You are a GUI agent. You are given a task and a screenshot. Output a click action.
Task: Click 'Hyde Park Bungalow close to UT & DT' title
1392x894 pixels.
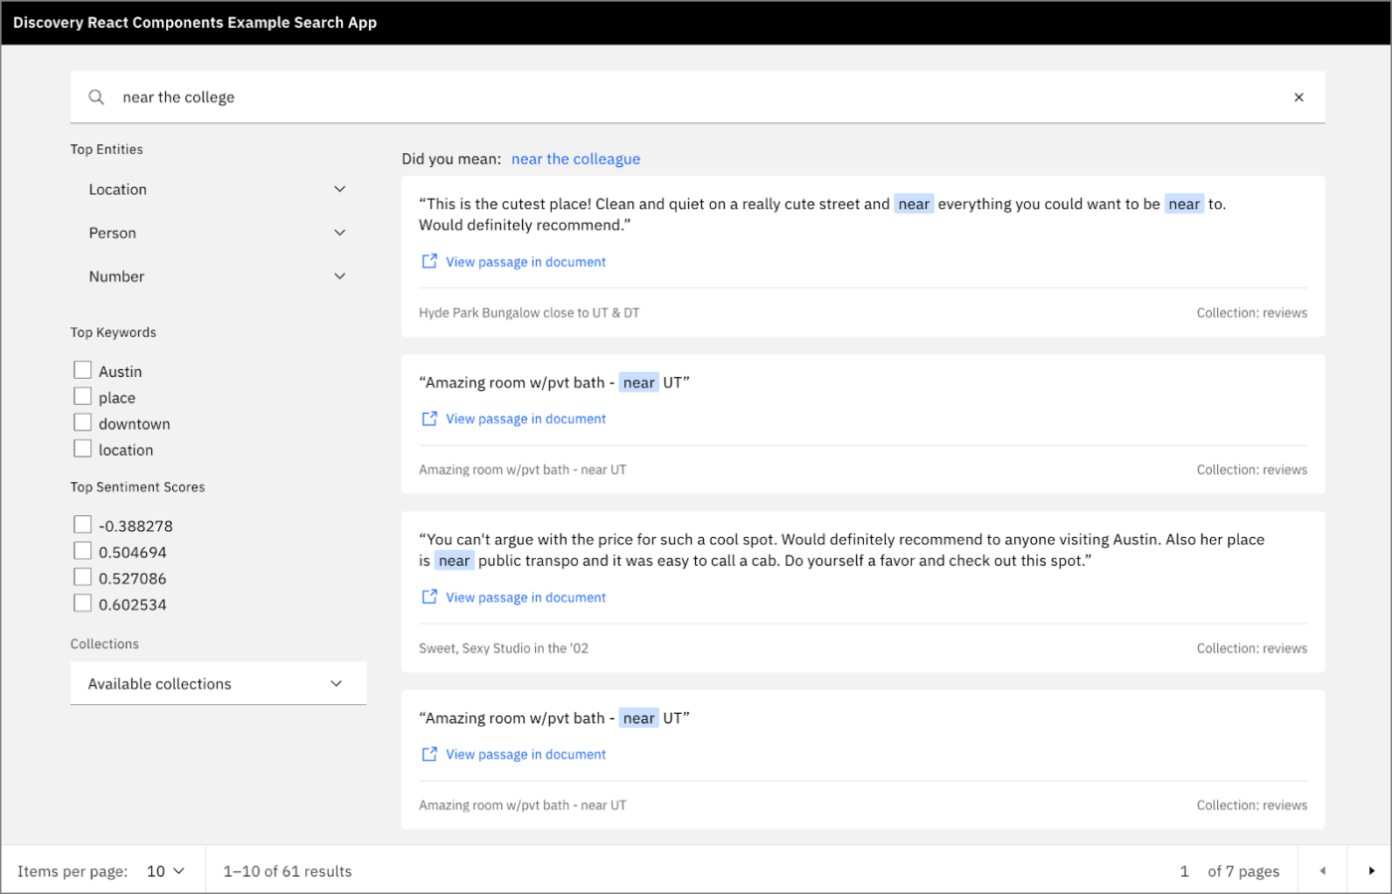tap(529, 313)
